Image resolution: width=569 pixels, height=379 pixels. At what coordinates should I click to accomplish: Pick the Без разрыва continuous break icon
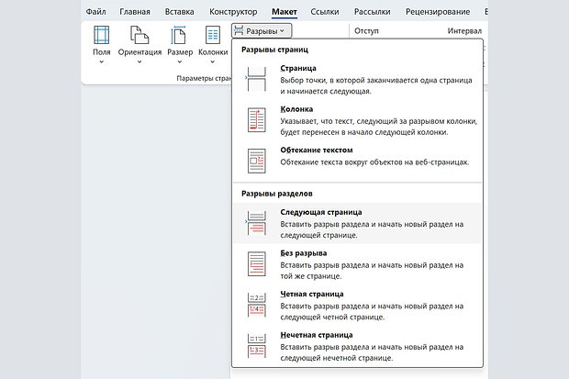point(256,263)
